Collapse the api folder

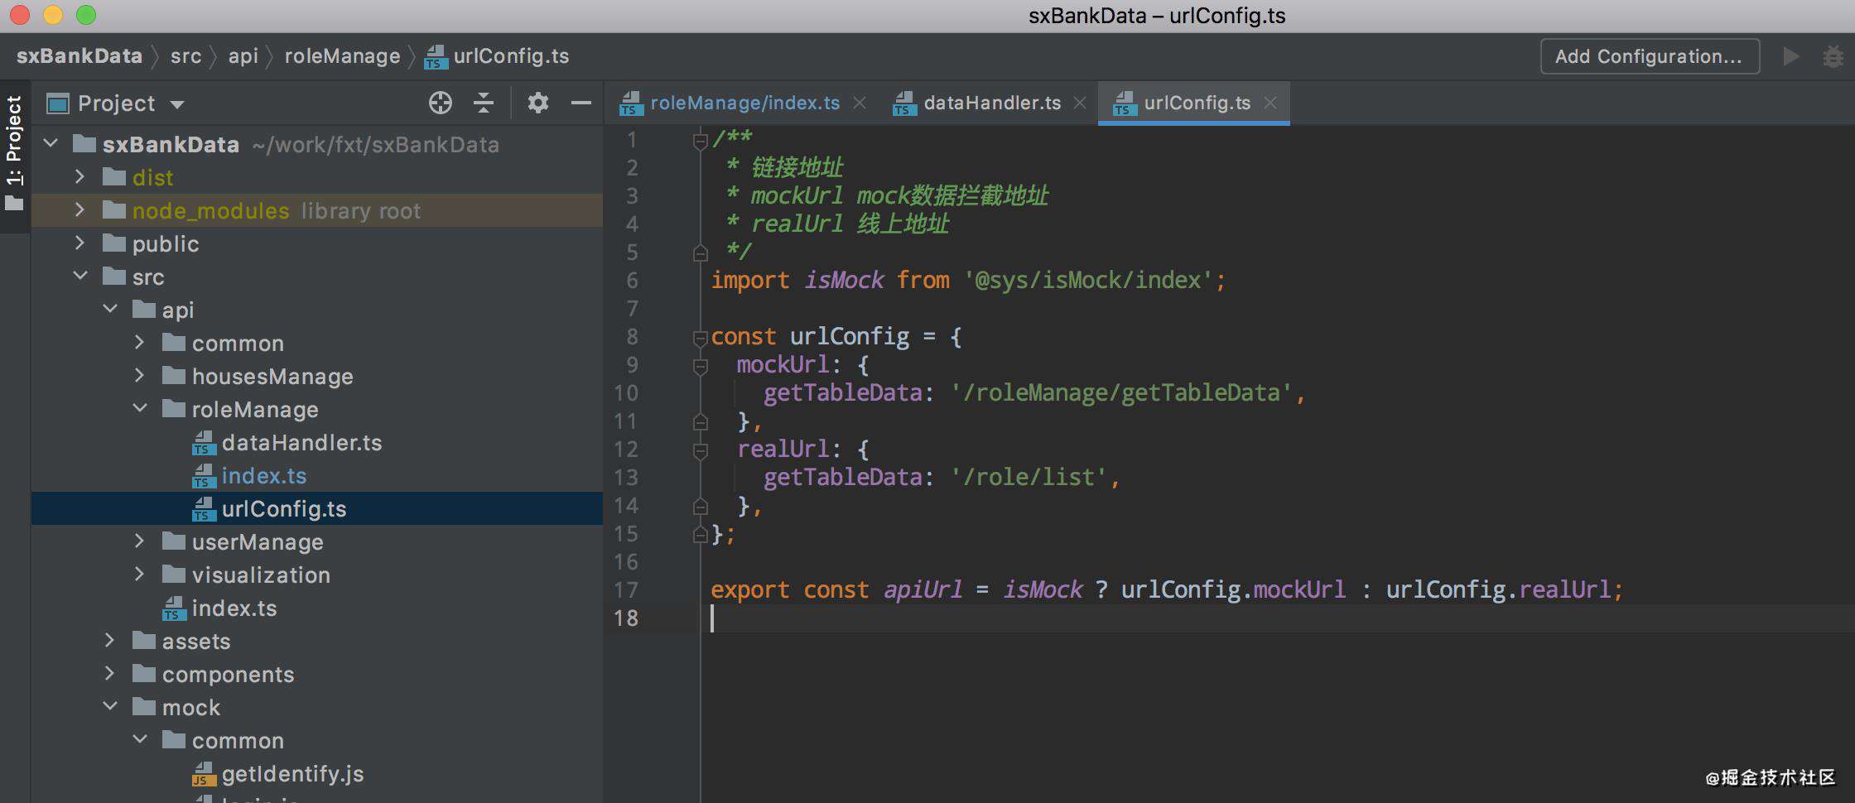pos(110,309)
